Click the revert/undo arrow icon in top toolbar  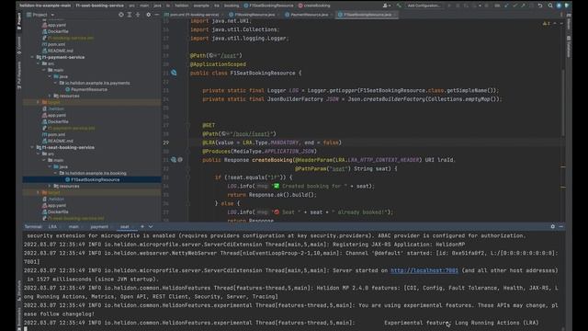(x=540, y=6)
